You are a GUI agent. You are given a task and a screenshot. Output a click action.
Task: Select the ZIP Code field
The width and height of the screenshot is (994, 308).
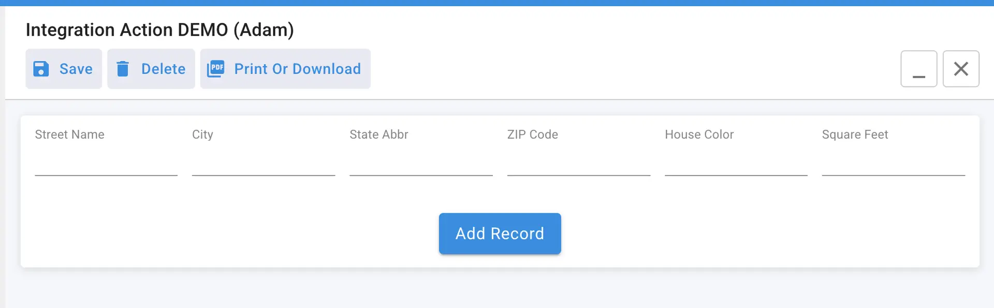(578, 171)
